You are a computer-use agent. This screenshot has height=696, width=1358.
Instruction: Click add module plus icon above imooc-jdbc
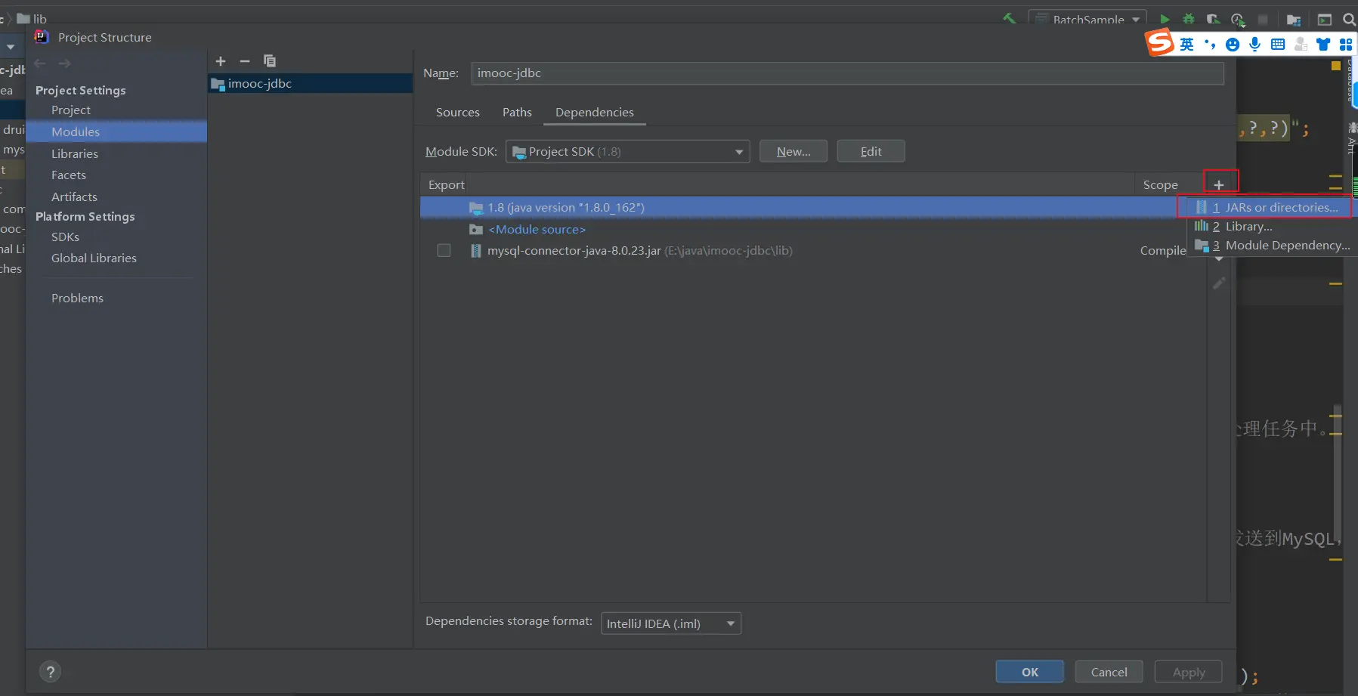[x=221, y=61]
